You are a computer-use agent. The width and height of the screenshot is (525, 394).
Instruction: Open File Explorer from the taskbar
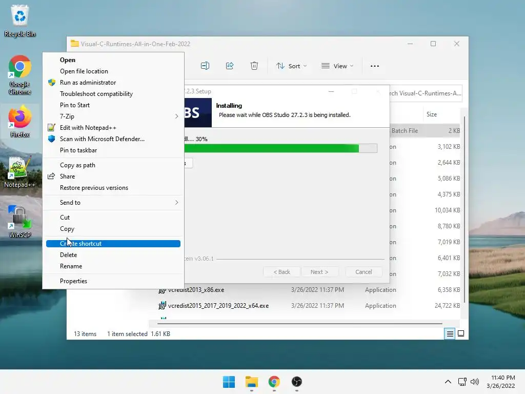pyautogui.click(x=251, y=382)
